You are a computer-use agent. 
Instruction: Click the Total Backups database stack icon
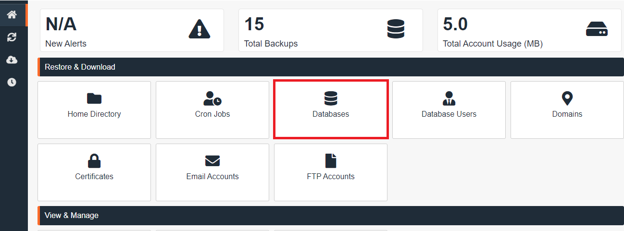coord(396,29)
